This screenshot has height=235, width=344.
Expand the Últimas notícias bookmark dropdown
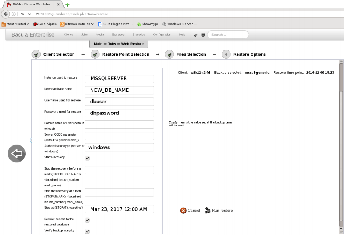[77, 24]
